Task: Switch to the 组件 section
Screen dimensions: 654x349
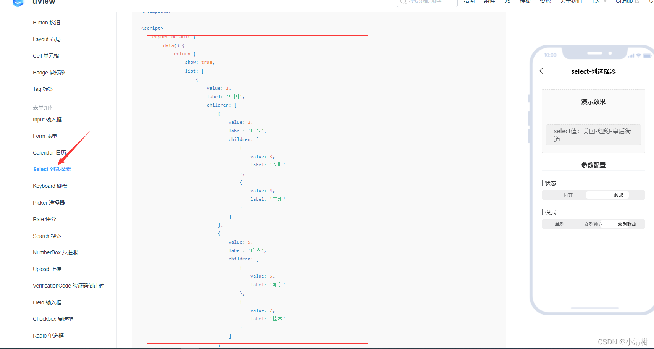Action: 489,2
